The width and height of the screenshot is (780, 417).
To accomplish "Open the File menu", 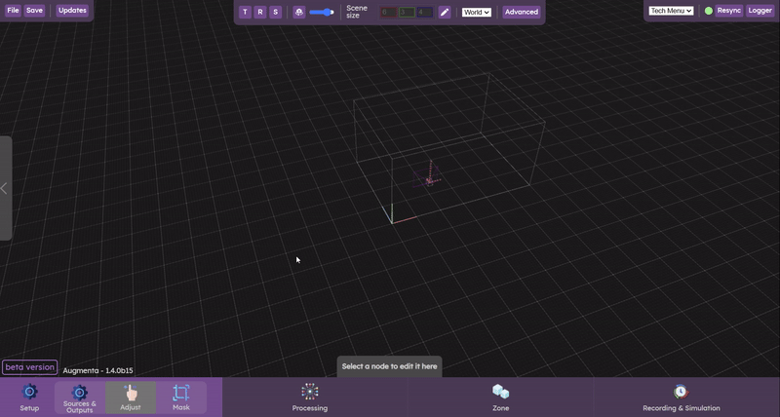I will tap(13, 11).
